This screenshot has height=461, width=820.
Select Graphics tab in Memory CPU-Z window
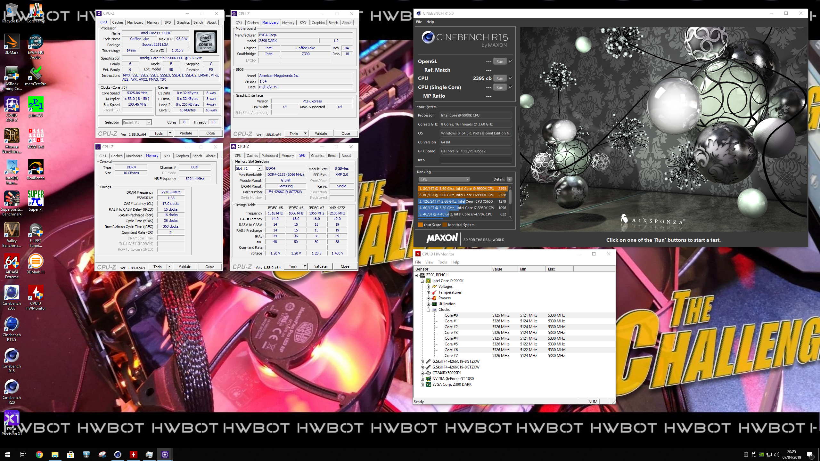coord(182,156)
